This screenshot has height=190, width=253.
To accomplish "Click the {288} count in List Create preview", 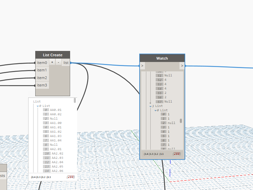I will point(71,177).
